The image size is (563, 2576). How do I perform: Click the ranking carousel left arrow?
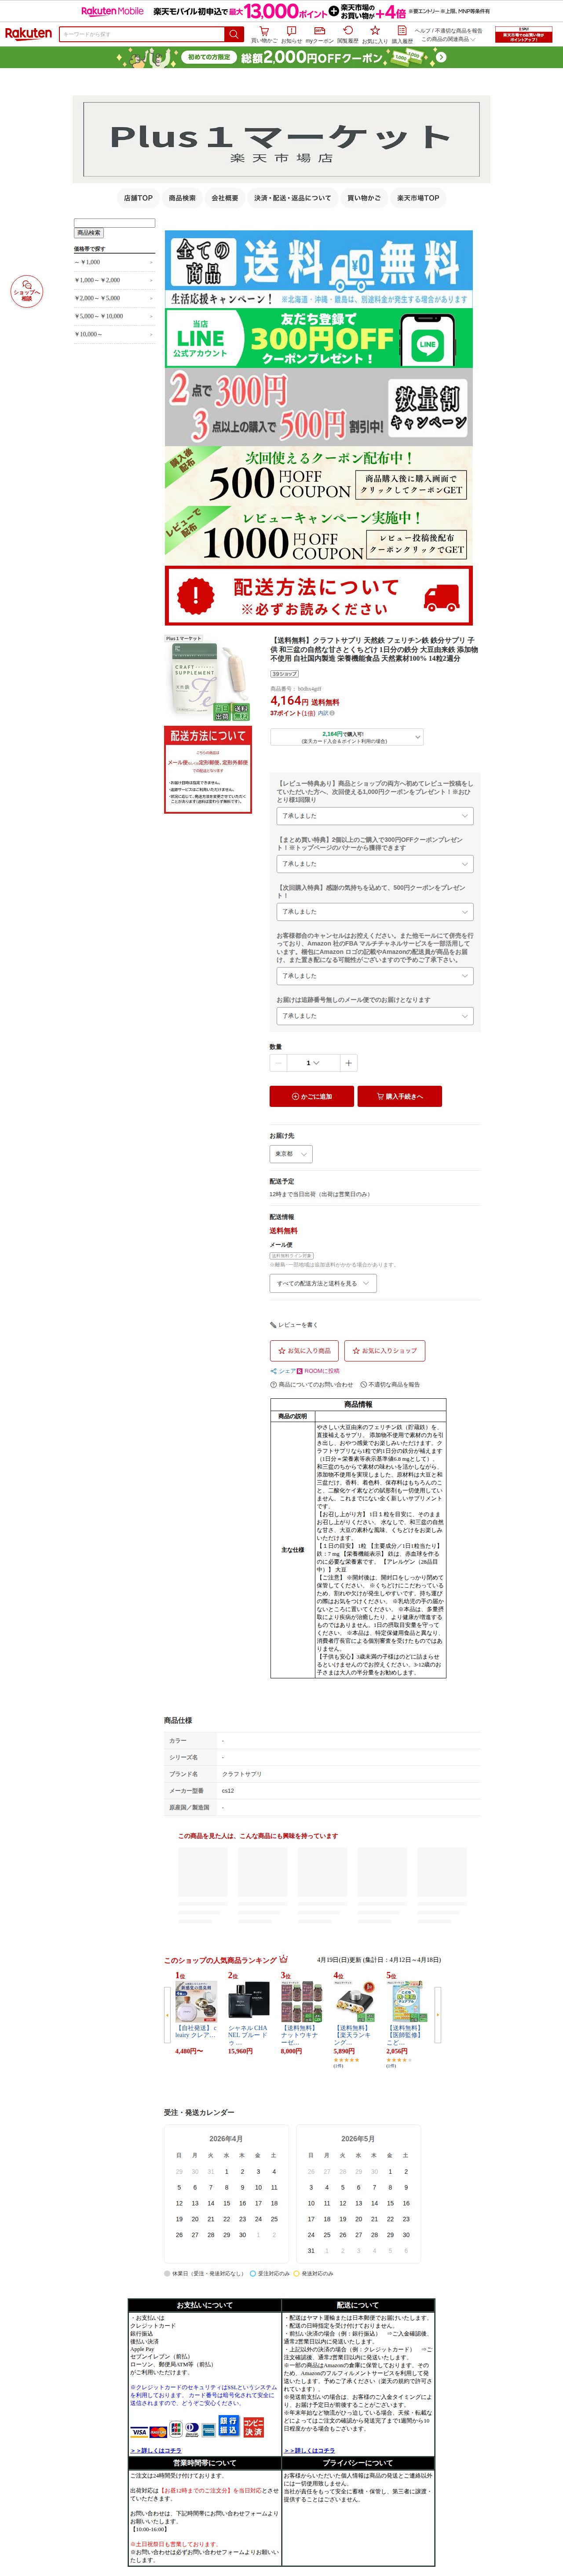[x=167, y=2014]
